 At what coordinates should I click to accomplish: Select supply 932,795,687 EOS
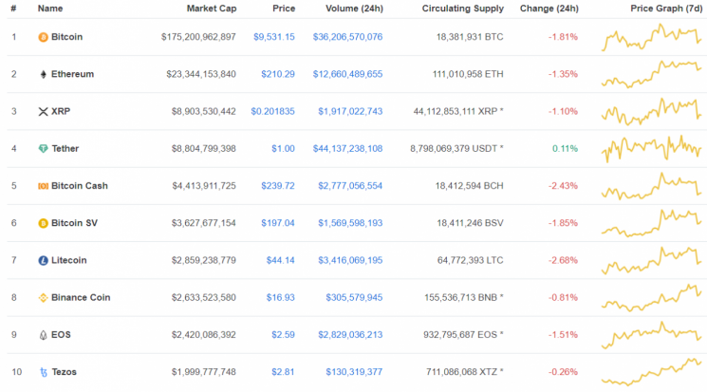click(463, 335)
